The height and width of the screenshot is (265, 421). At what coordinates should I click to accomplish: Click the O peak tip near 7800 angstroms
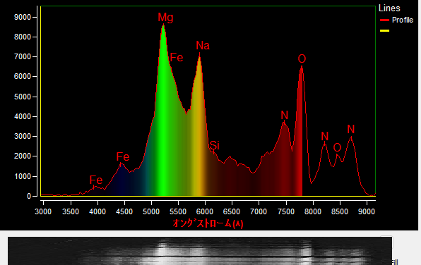point(302,66)
